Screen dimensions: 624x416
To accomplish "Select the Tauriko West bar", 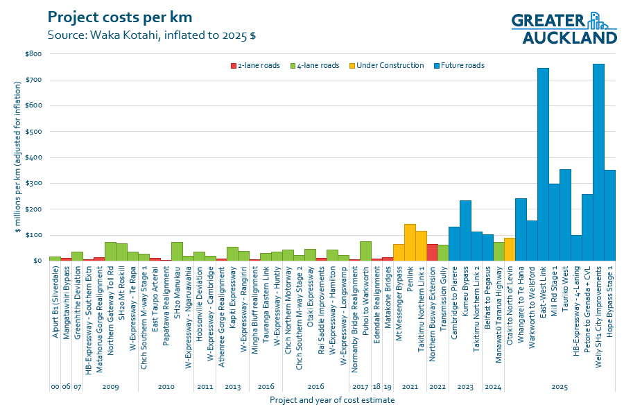I will [565, 215].
